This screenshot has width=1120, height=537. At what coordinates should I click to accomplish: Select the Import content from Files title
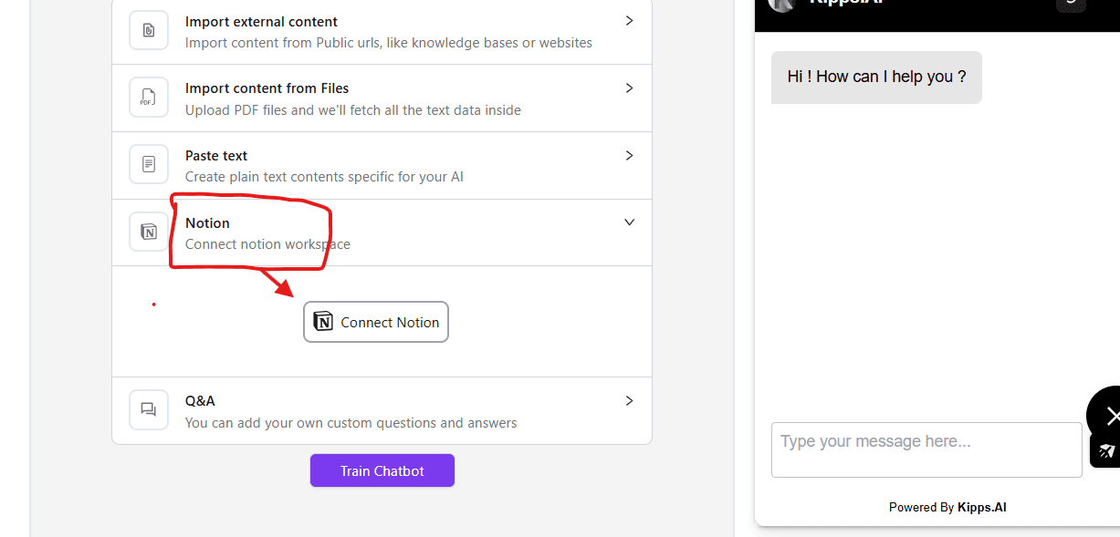pos(267,88)
